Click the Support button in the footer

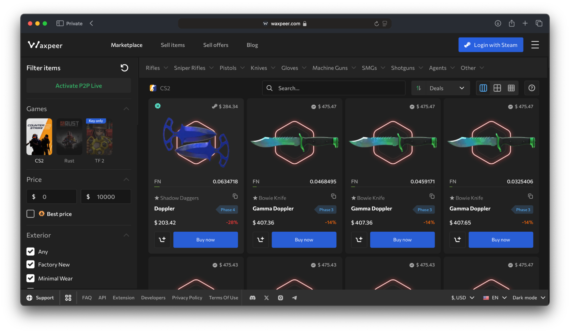(40, 298)
